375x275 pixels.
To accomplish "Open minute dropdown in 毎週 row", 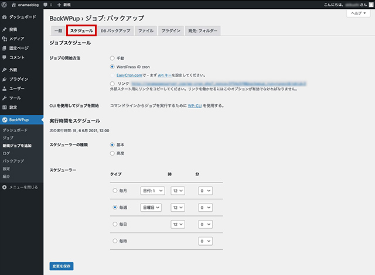I will 206,208.
